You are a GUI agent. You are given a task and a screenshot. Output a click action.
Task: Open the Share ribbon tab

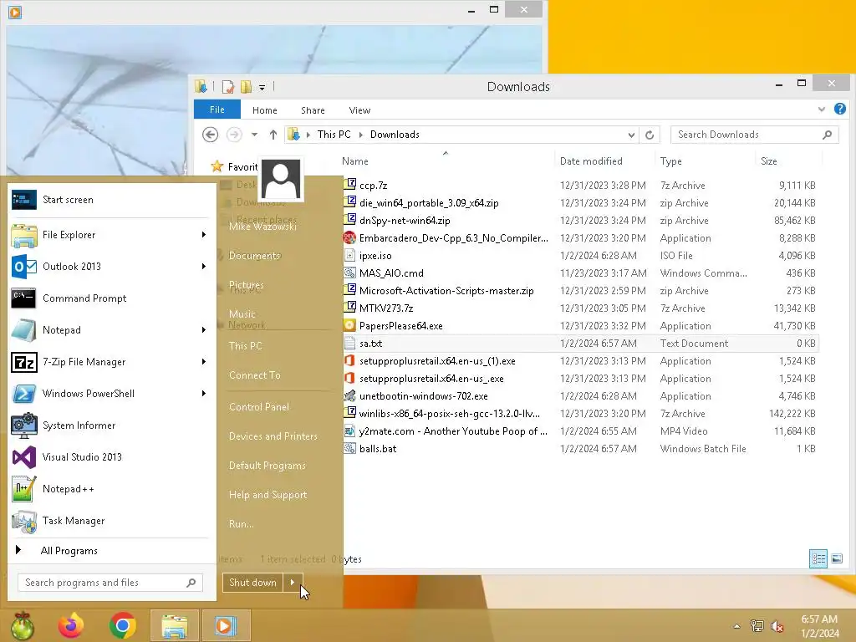(x=313, y=110)
